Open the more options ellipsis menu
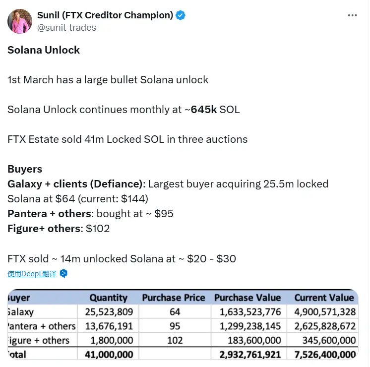The height and width of the screenshot is (367, 370). pos(353,15)
